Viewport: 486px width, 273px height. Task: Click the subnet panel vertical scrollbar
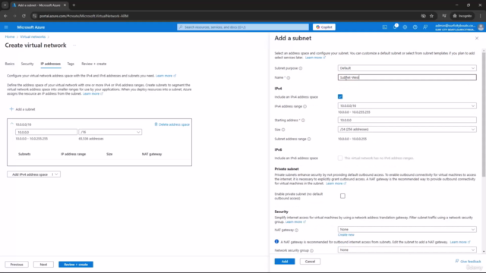[x=484, y=115]
